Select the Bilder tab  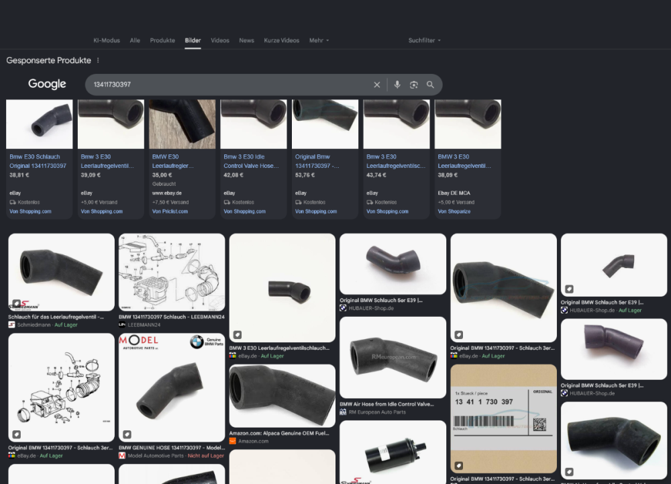coord(193,40)
